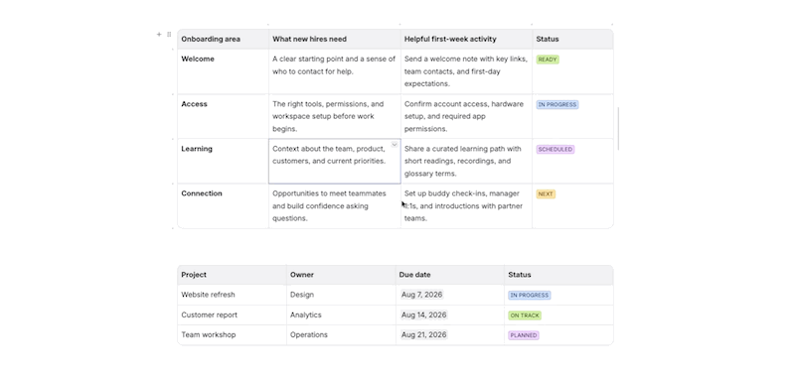
Task: Click the cell starting 'A clear starting point'
Action: [335, 71]
